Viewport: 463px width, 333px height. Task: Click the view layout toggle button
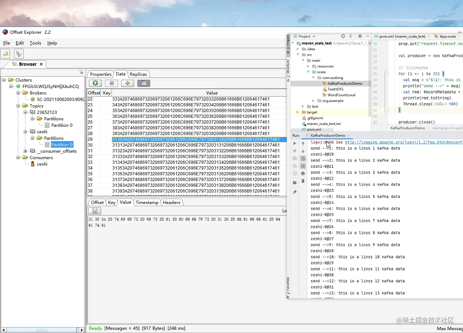pos(143,83)
